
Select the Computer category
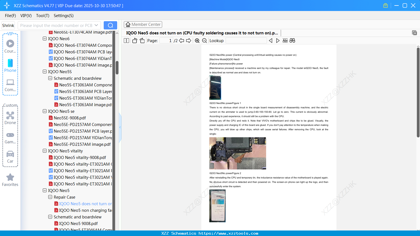coord(10,85)
